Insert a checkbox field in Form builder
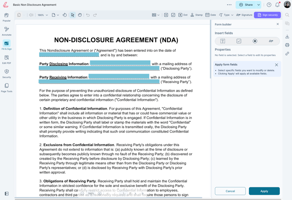Viewport: 292px width, 200px height. click(x=239, y=41)
